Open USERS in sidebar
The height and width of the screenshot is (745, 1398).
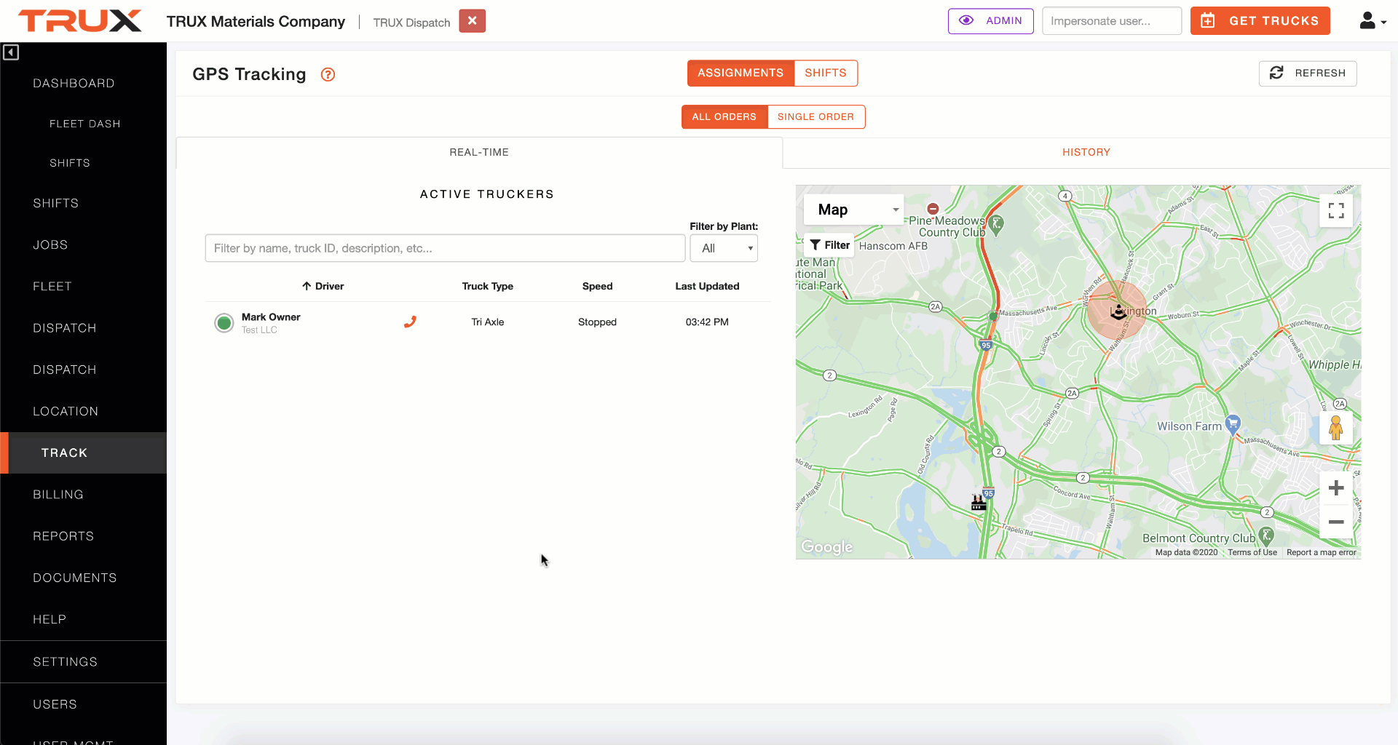click(55, 704)
